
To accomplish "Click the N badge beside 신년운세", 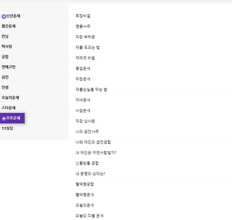I will (4, 16).
